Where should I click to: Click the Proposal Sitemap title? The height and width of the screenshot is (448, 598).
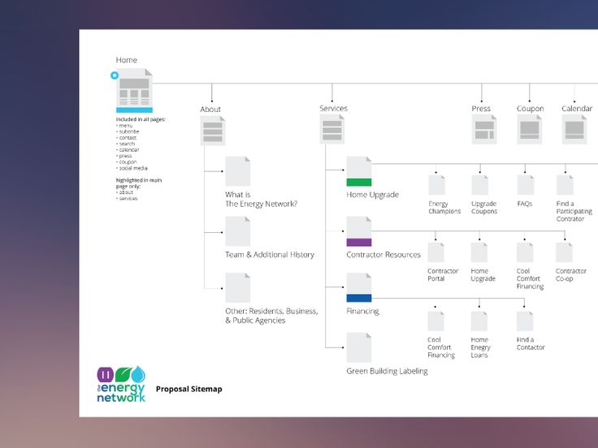(x=188, y=389)
